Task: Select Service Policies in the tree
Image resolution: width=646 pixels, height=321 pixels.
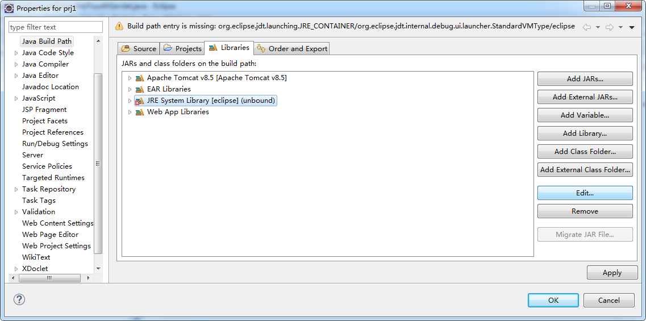Action: [x=47, y=166]
